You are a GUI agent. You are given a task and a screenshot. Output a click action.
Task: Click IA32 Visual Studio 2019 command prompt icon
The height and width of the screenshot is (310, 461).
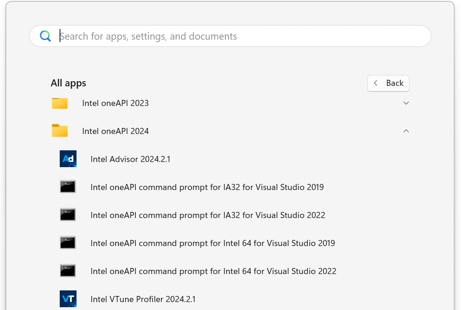tap(68, 187)
